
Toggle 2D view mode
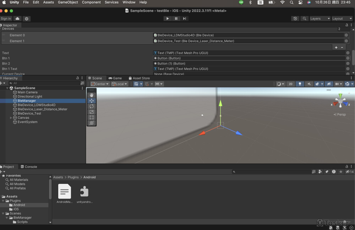290,84
